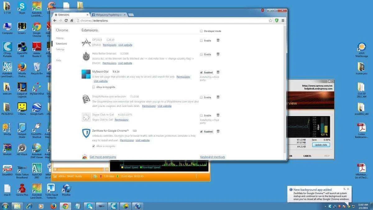Image resolution: width=373 pixels, height=210 pixels.
Task: Open Firefox from the taskbar
Action: tap(53, 206)
